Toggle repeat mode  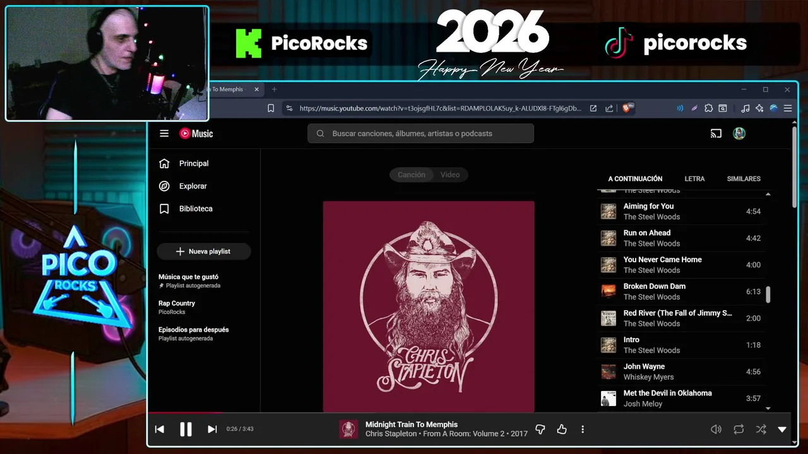pyautogui.click(x=739, y=429)
